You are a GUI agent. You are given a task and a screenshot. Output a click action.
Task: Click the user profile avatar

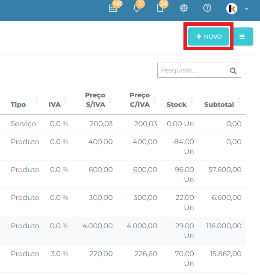(232, 9)
